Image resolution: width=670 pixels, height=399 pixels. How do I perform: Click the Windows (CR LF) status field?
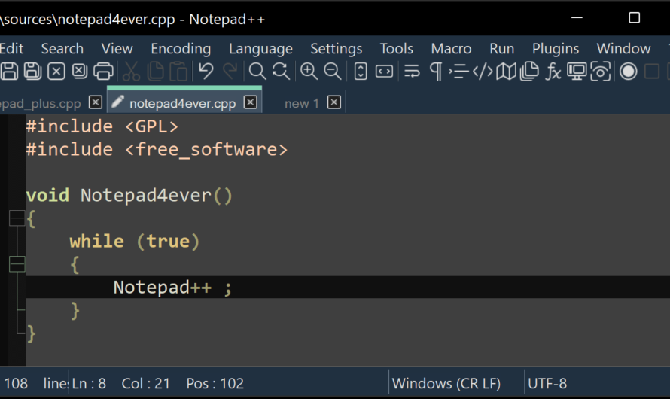(446, 384)
